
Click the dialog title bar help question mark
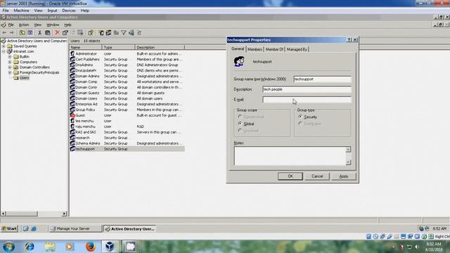click(349, 40)
